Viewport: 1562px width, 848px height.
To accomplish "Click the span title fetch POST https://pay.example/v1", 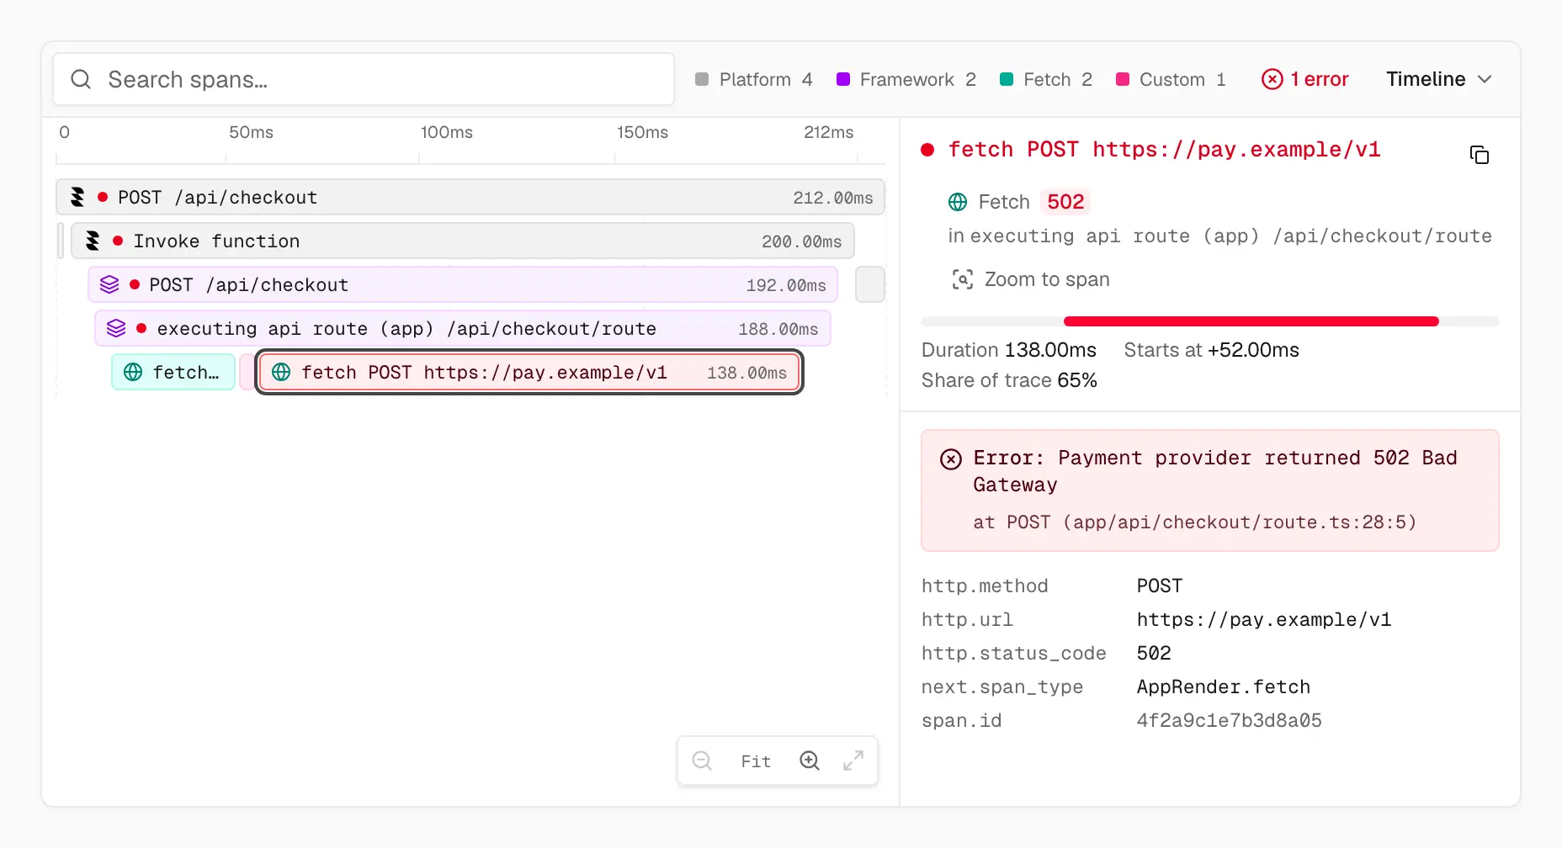I will pos(1164,150).
